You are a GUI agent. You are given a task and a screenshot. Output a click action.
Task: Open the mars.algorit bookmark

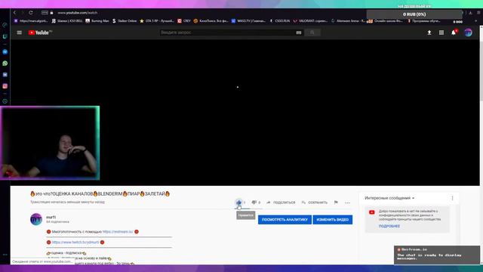tap(31, 21)
